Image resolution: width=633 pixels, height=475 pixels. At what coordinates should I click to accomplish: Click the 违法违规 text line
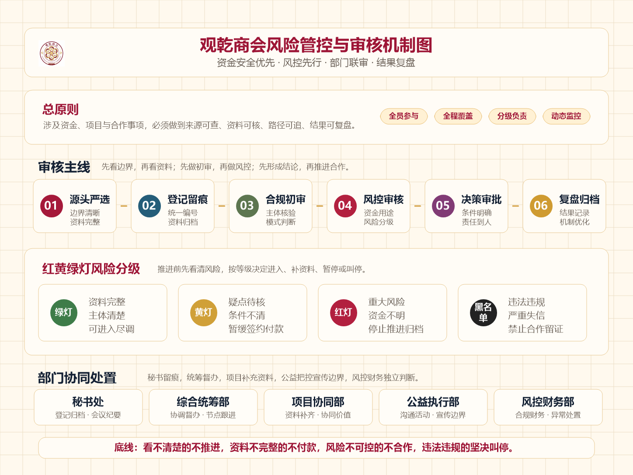526,302
